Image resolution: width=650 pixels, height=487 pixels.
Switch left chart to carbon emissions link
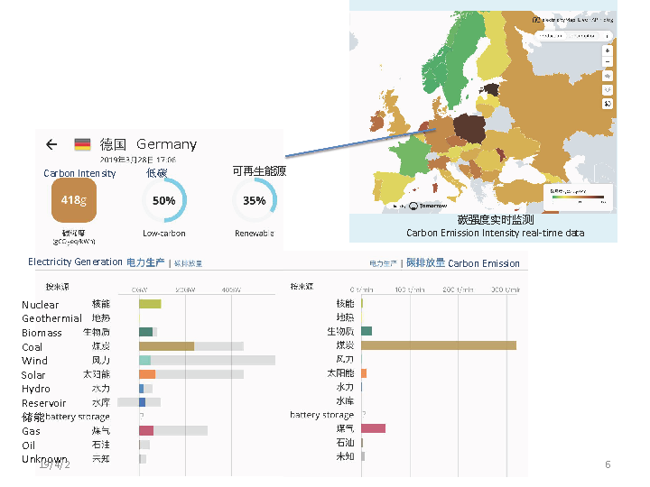189,263
